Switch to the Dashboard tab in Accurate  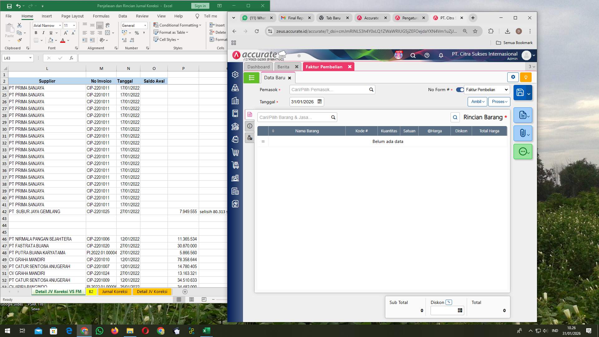tap(258, 66)
